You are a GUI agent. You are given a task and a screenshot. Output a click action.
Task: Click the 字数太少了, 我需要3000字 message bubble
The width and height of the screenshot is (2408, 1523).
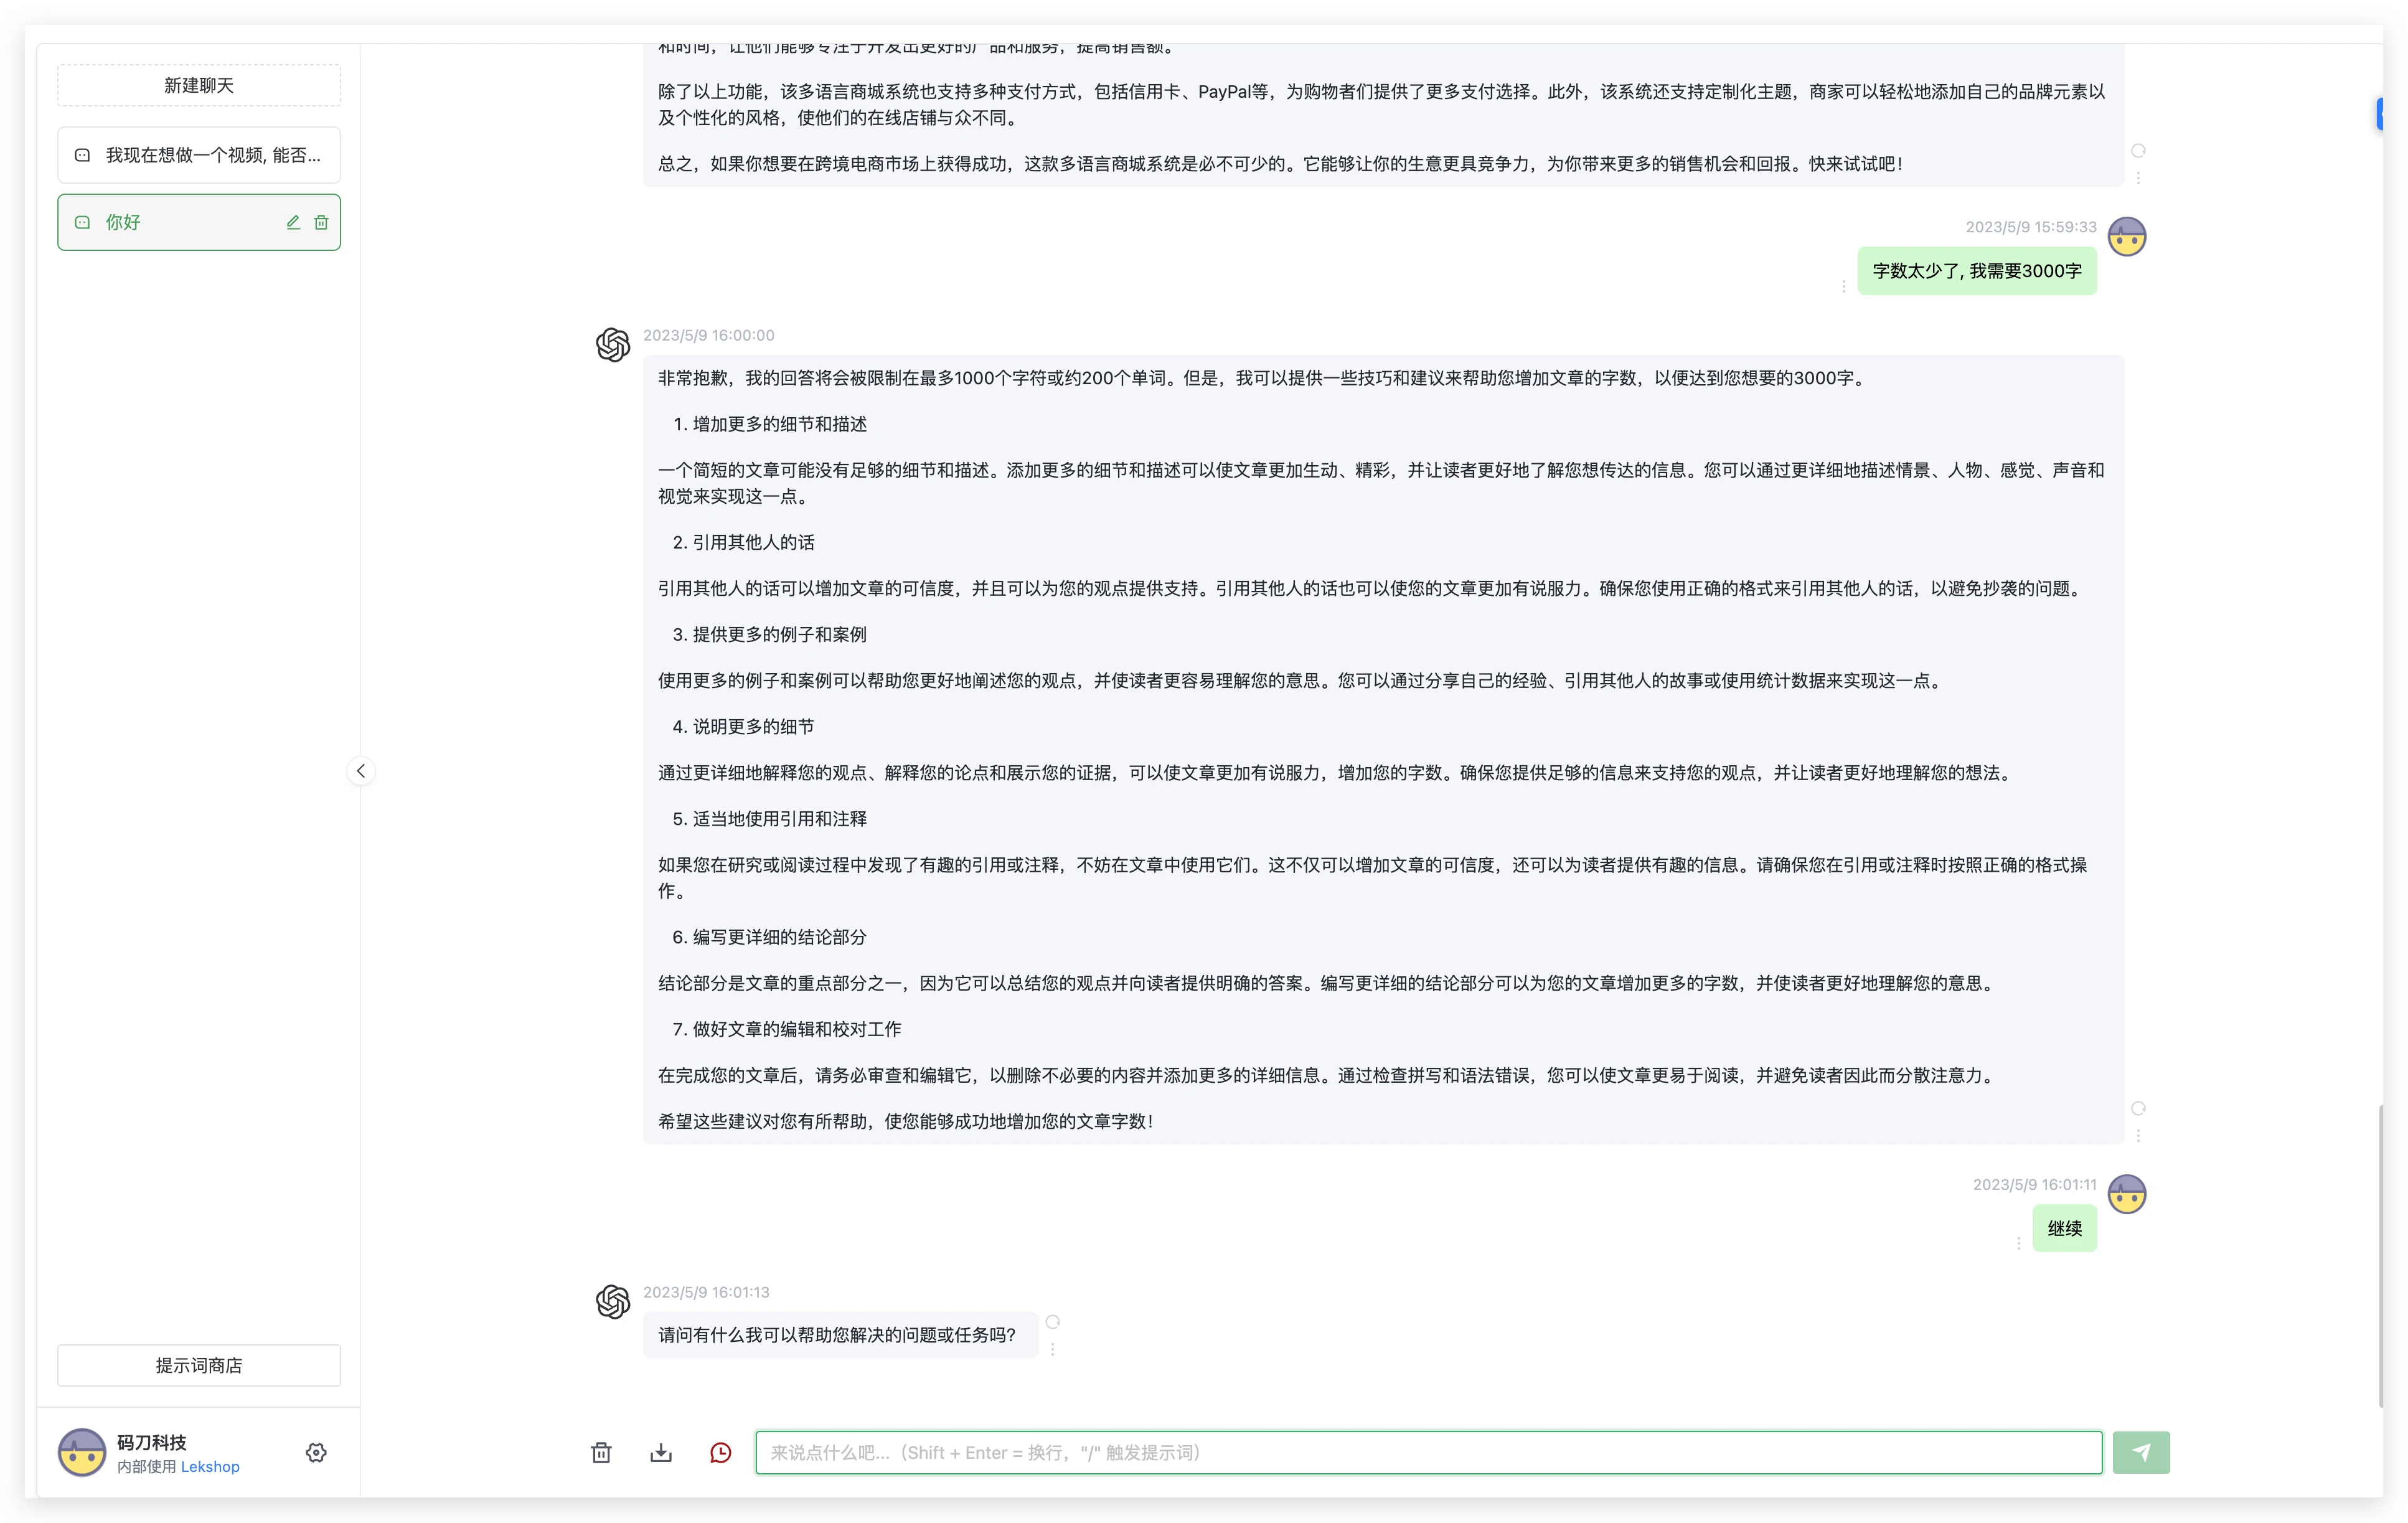click(x=1976, y=271)
